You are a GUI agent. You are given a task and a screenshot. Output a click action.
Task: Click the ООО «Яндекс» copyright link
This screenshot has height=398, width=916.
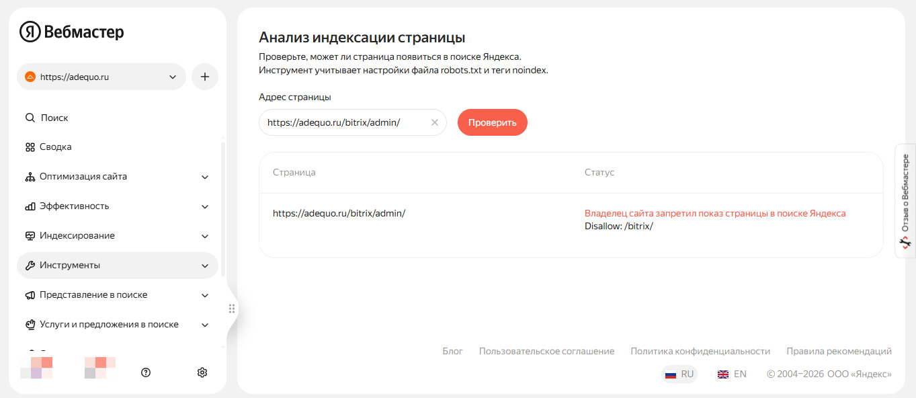(860, 374)
